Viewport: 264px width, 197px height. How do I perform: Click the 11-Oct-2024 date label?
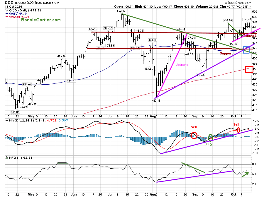click(x=13, y=6)
